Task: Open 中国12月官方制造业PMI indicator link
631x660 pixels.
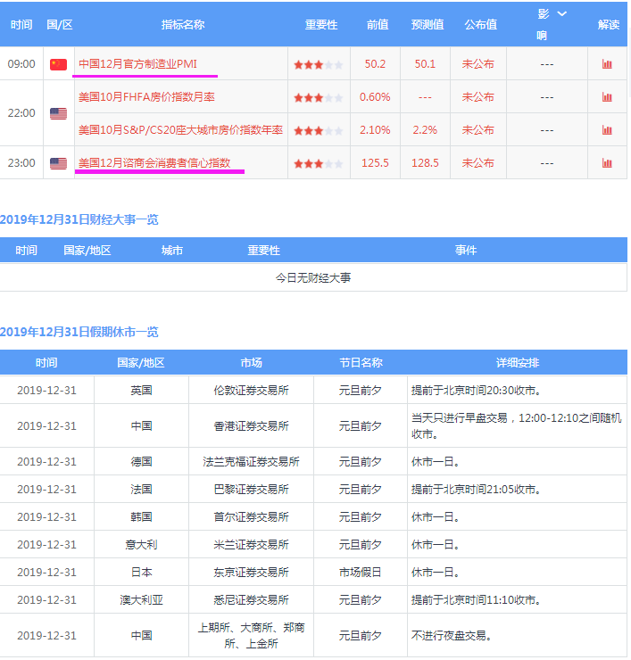Action: click(137, 64)
